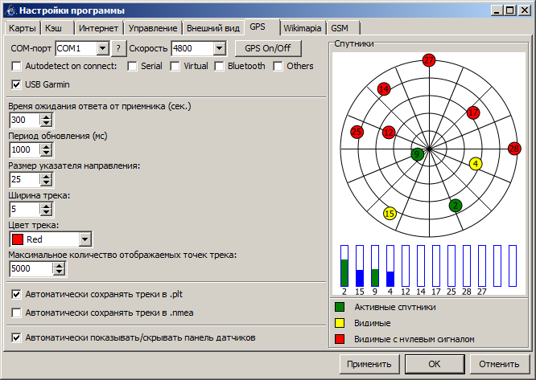Click red satellite 28 at right edge
This screenshot has height=380, width=536.
click(515, 149)
